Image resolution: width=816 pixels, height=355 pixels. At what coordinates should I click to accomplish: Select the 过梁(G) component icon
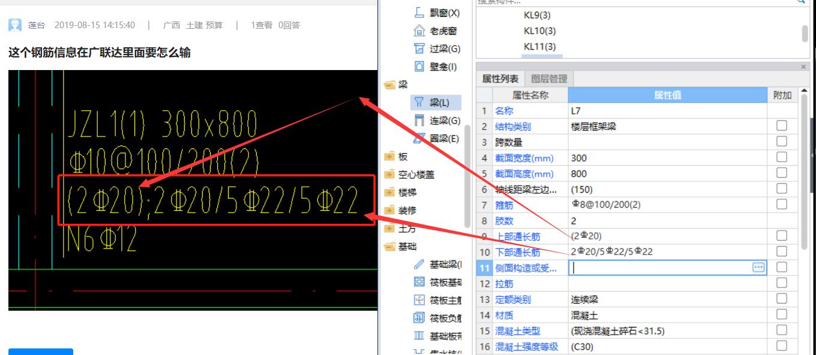pyautogui.click(x=419, y=48)
